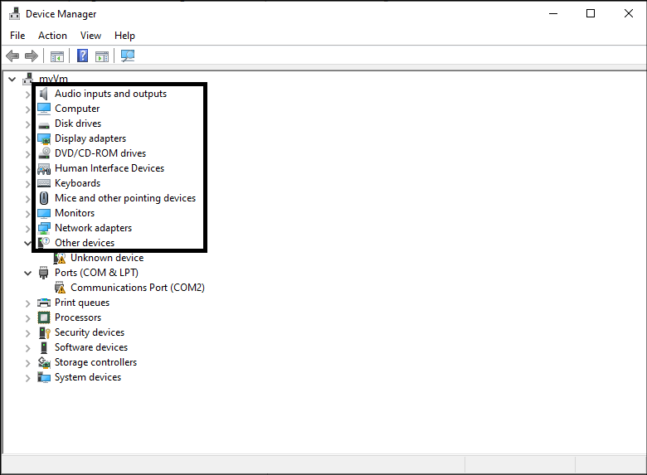The image size is (647, 475).
Task: Select the Security devices entry
Action: tap(90, 332)
